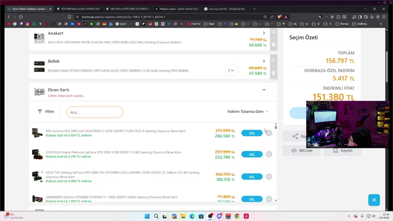Open the Brave shields lion icon

point(279,17)
